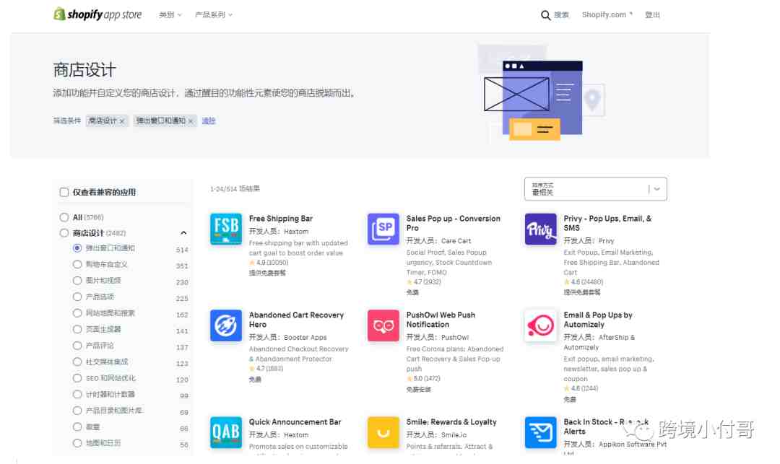
Task: Click developer name Care Cart
Action: tap(456, 241)
